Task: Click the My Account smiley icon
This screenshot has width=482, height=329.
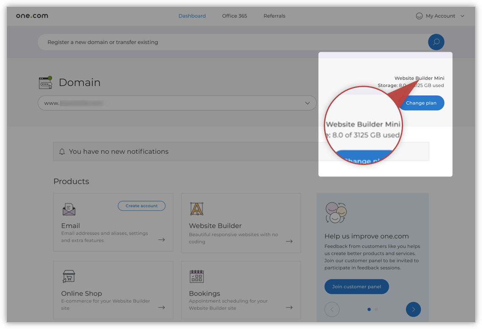Action: click(419, 16)
